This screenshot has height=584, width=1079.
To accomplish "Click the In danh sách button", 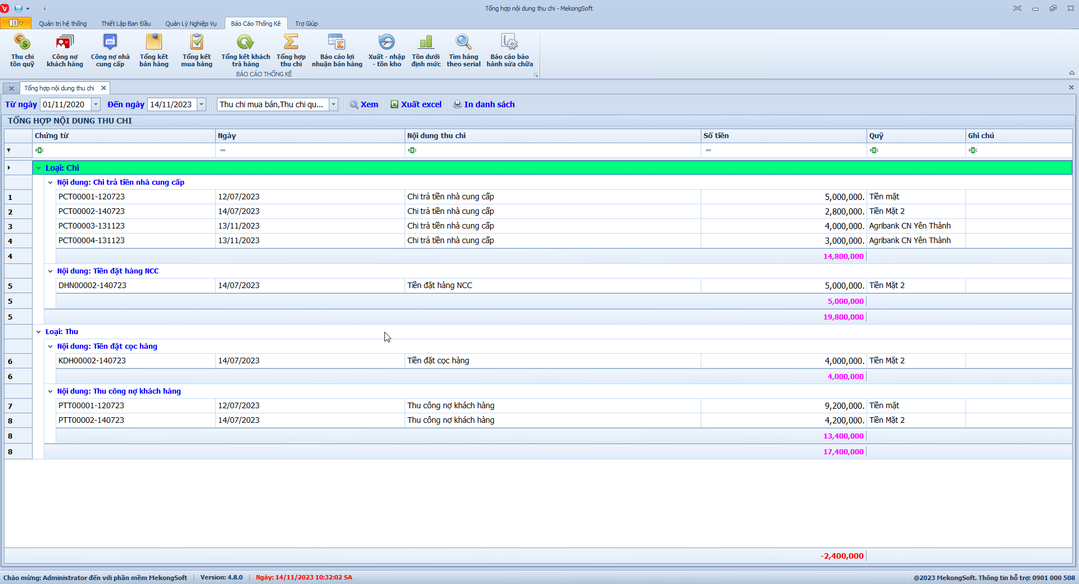I will pos(484,104).
